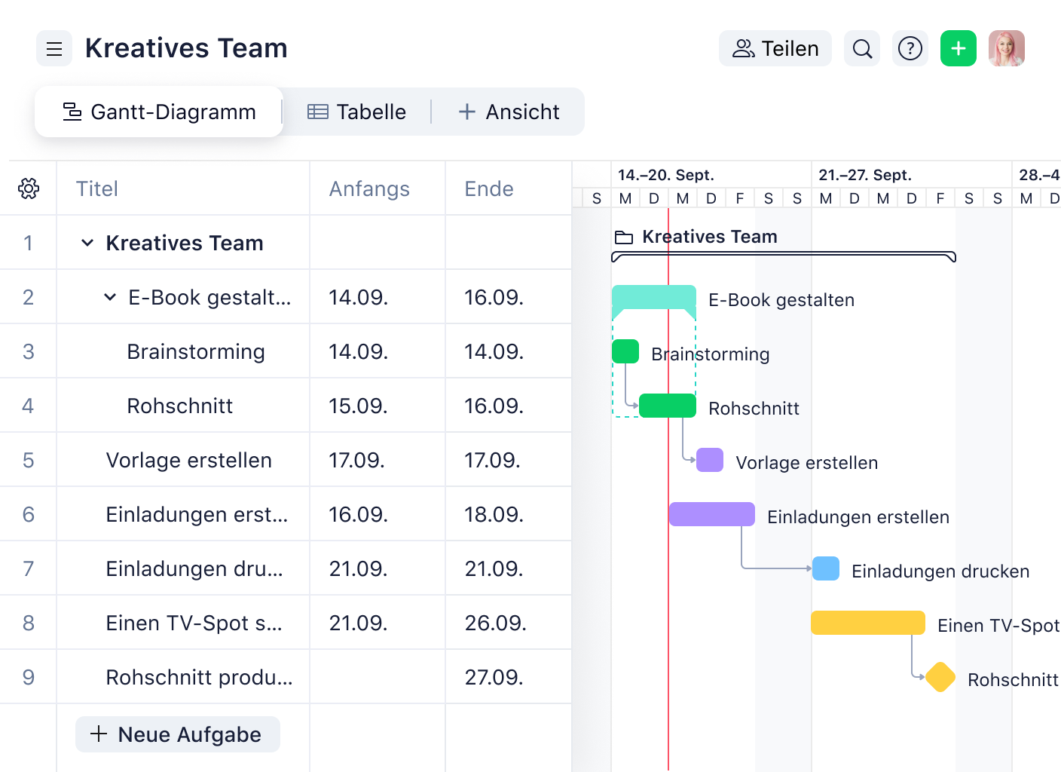
Task: Collapse the E-Book gestalten subtasks
Action: click(x=109, y=297)
